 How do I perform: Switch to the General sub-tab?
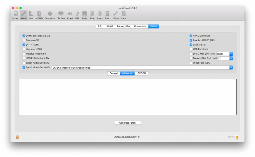114,73
